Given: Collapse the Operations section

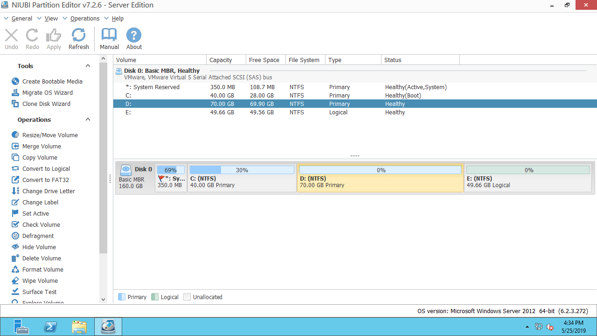Looking at the screenshot, I should [87, 119].
